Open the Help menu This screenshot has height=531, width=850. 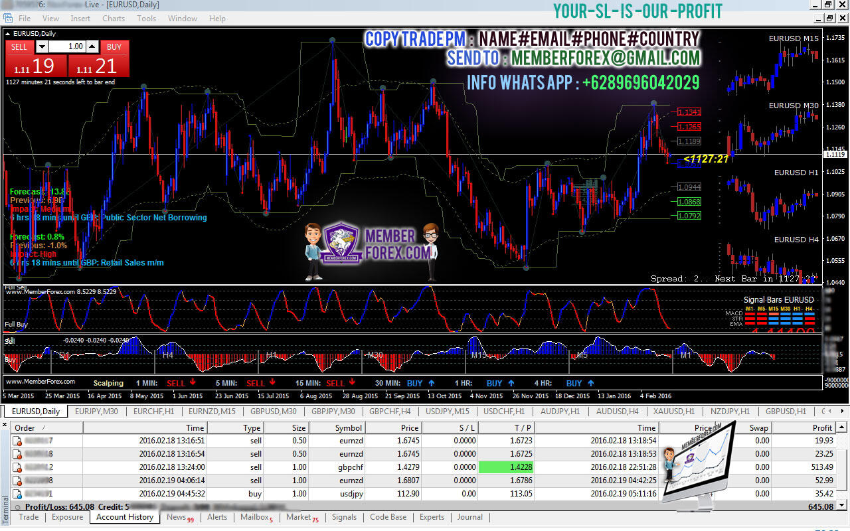click(x=217, y=19)
